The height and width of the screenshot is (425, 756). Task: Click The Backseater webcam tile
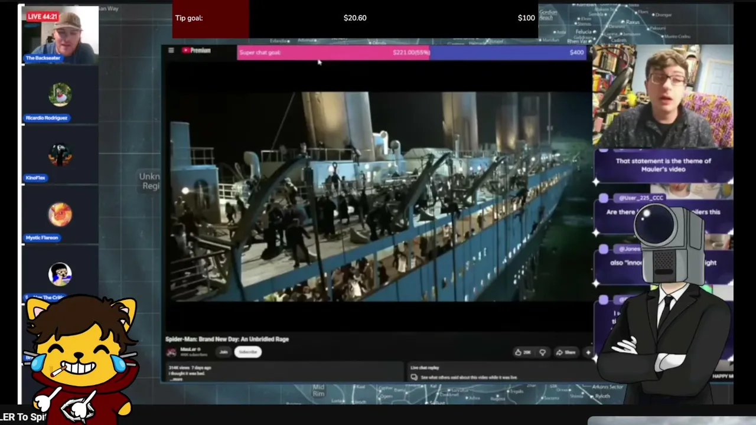click(x=60, y=34)
